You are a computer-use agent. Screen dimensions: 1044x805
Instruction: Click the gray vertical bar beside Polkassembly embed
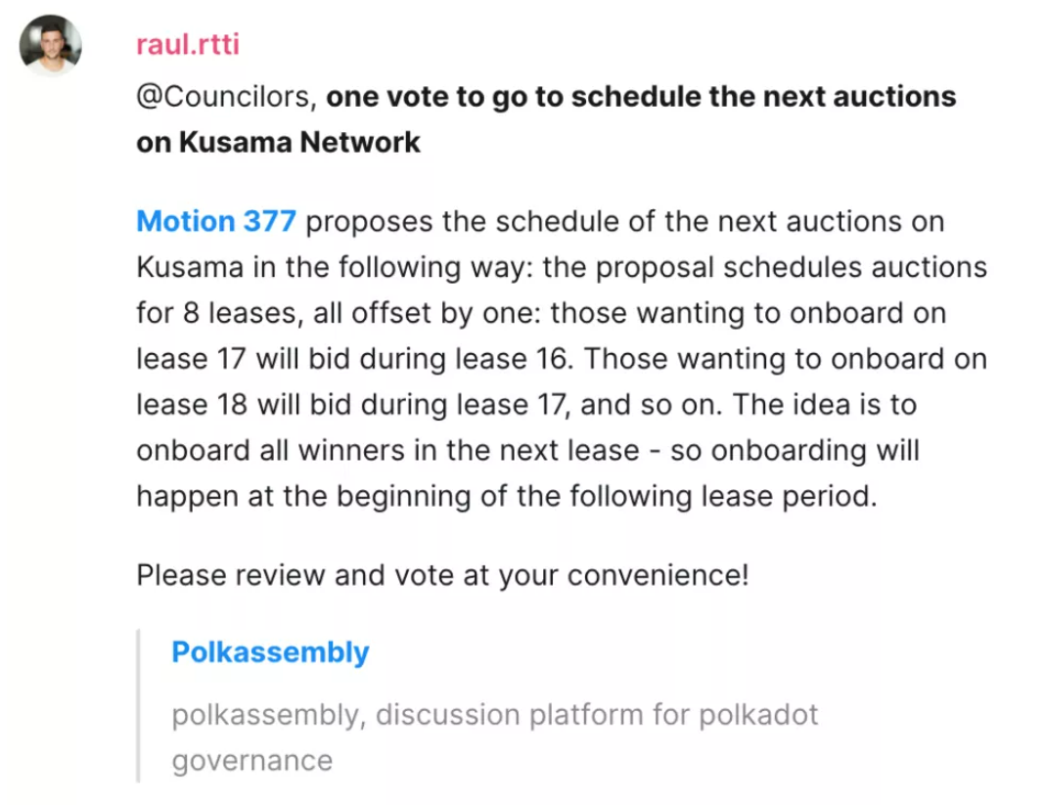click(x=139, y=706)
